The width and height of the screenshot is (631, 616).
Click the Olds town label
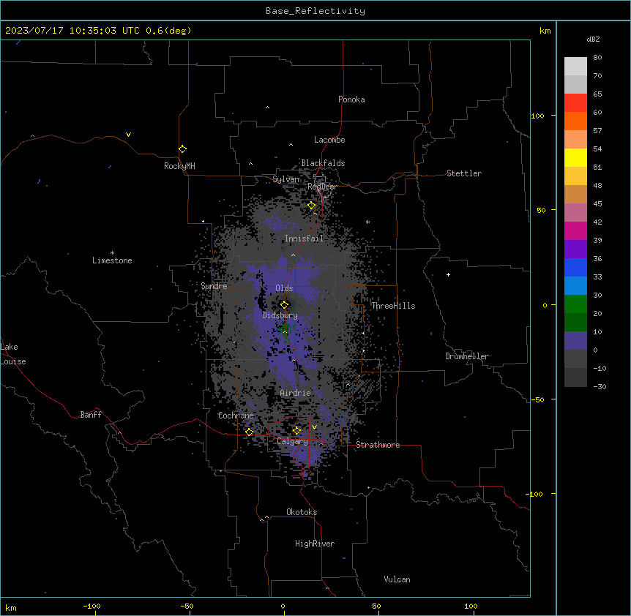coord(284,288)
